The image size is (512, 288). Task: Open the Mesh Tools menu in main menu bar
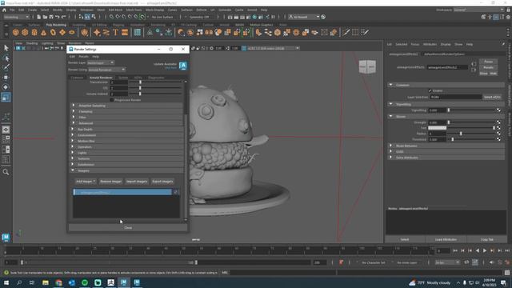tap(134, 10)
